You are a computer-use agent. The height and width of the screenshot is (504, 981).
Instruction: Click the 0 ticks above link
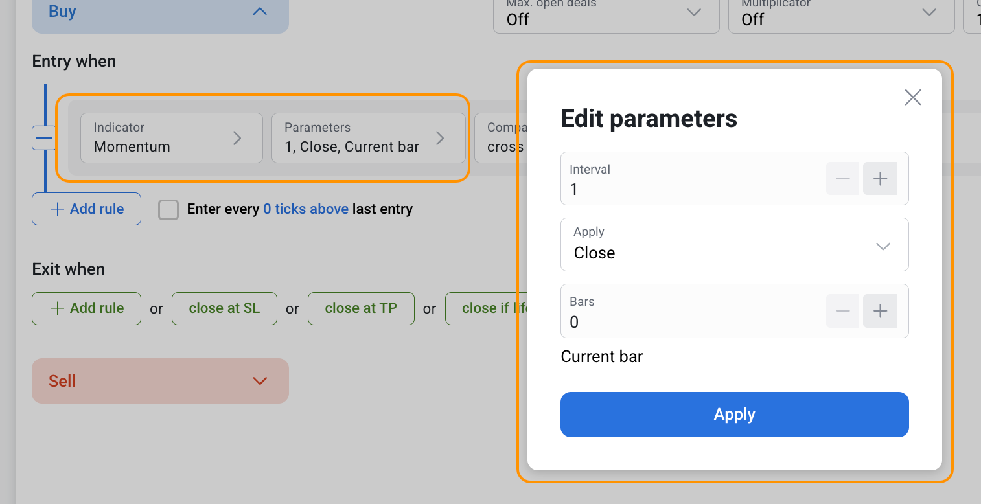click(305, 209)
